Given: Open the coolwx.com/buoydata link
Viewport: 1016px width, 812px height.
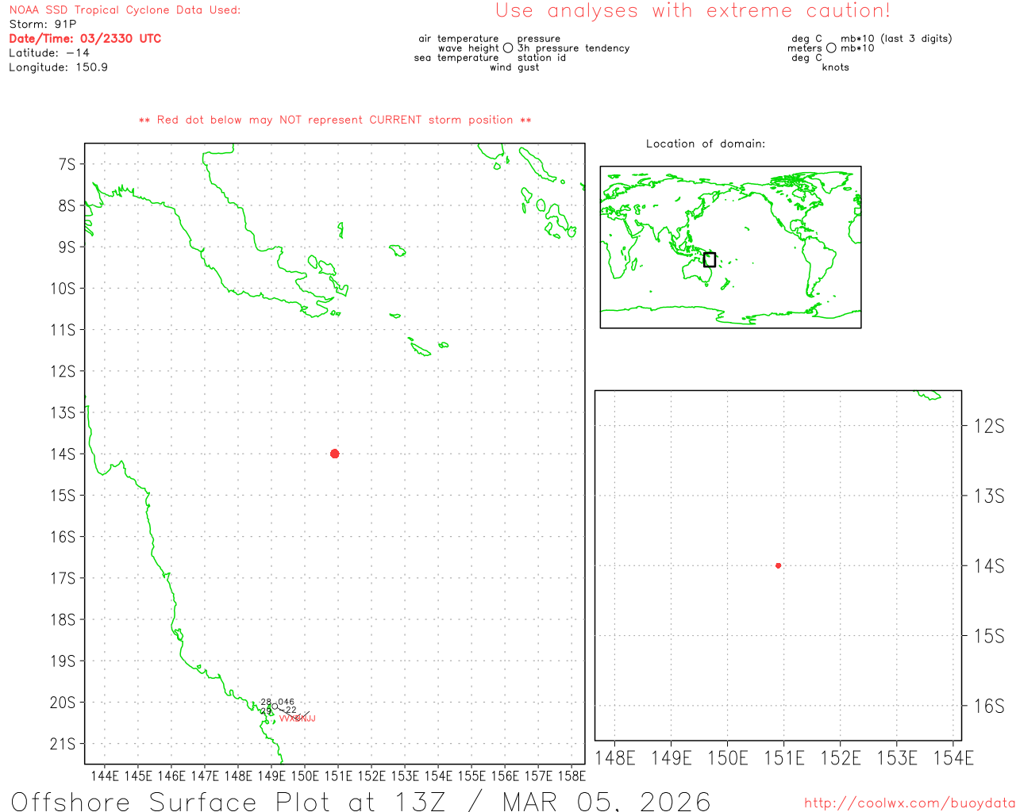Looking at the screenshot, I should point(909,802).
